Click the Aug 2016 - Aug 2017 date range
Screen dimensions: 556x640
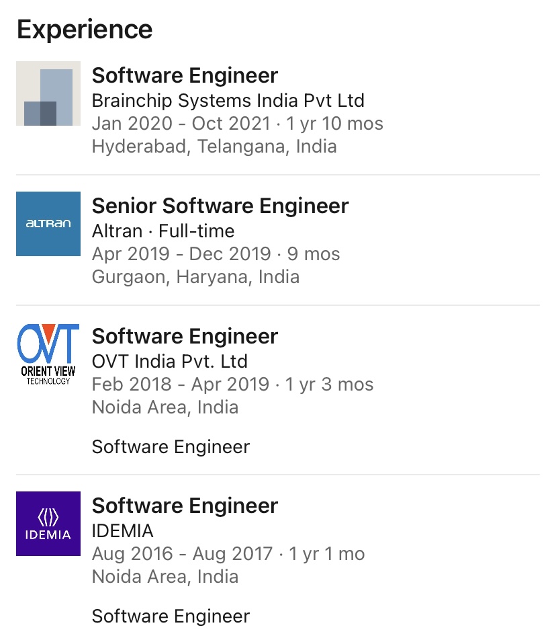point(228,554)
